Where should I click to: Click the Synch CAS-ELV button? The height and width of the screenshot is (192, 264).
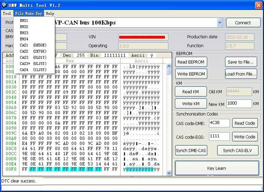238,150
